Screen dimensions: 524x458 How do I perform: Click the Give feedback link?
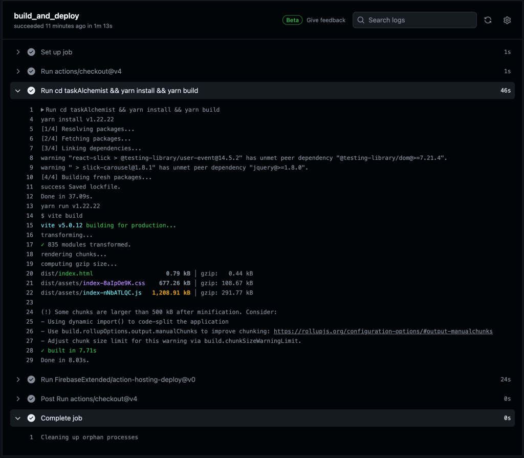[x=326, y=20]
